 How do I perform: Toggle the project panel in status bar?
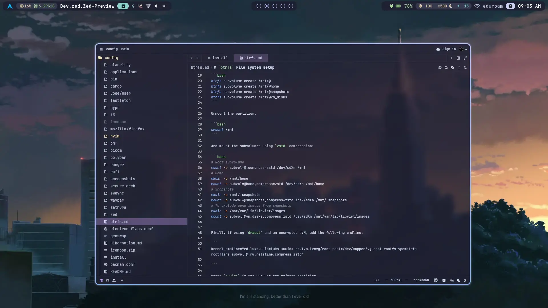point(101,280)
